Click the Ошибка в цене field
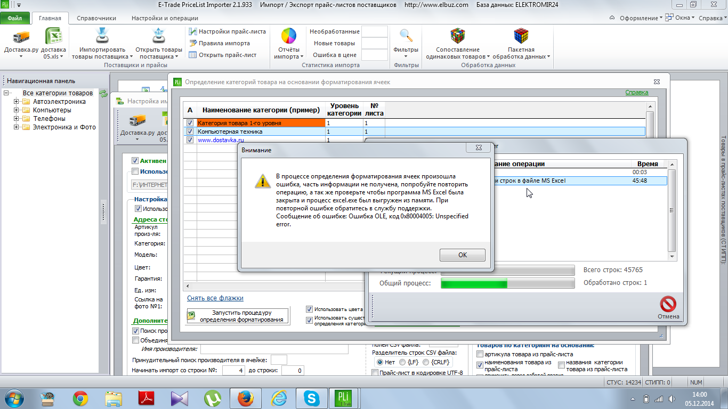Viewport: 728px width, 409px height. (375, 55)
